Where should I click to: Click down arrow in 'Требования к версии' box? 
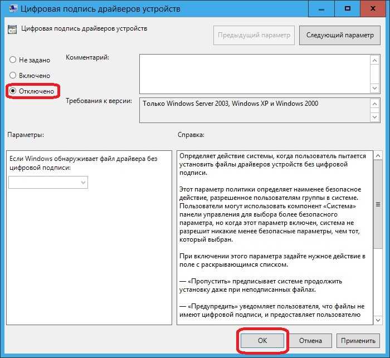(375, 117)
